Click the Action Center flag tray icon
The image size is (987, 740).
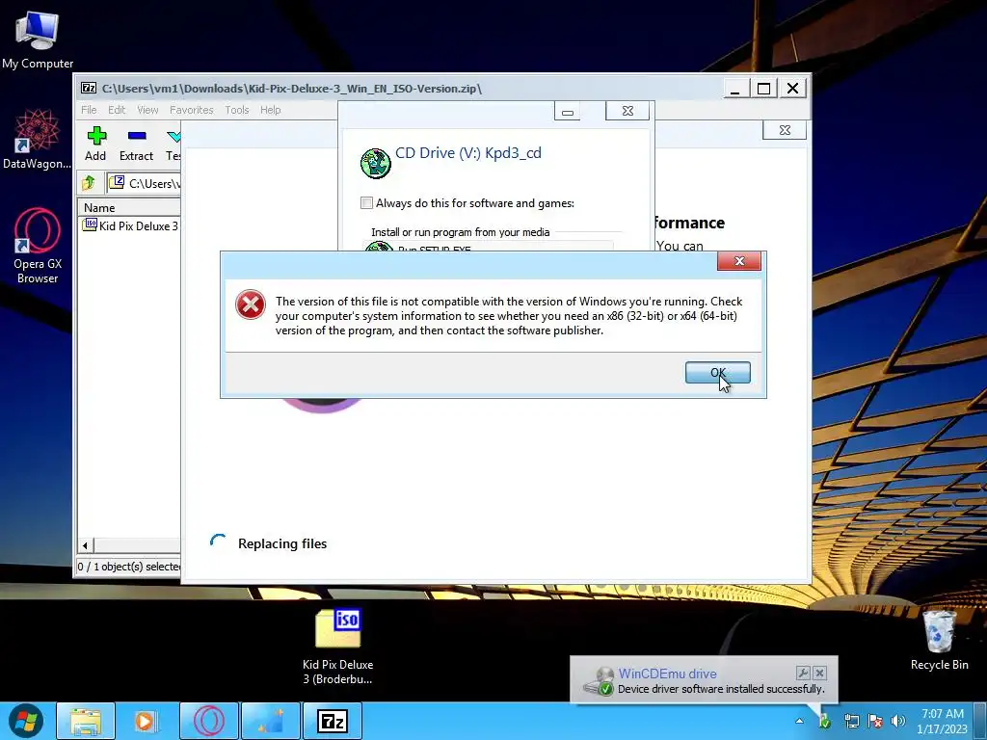coord(875,721)
